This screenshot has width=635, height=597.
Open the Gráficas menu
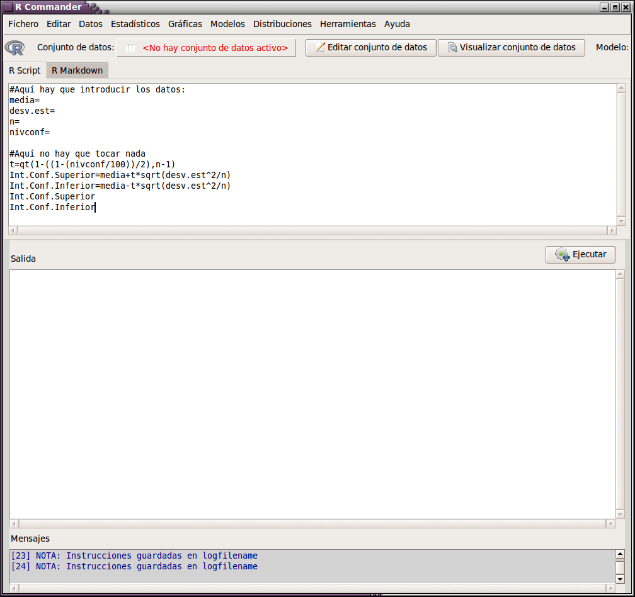point(185,24)
